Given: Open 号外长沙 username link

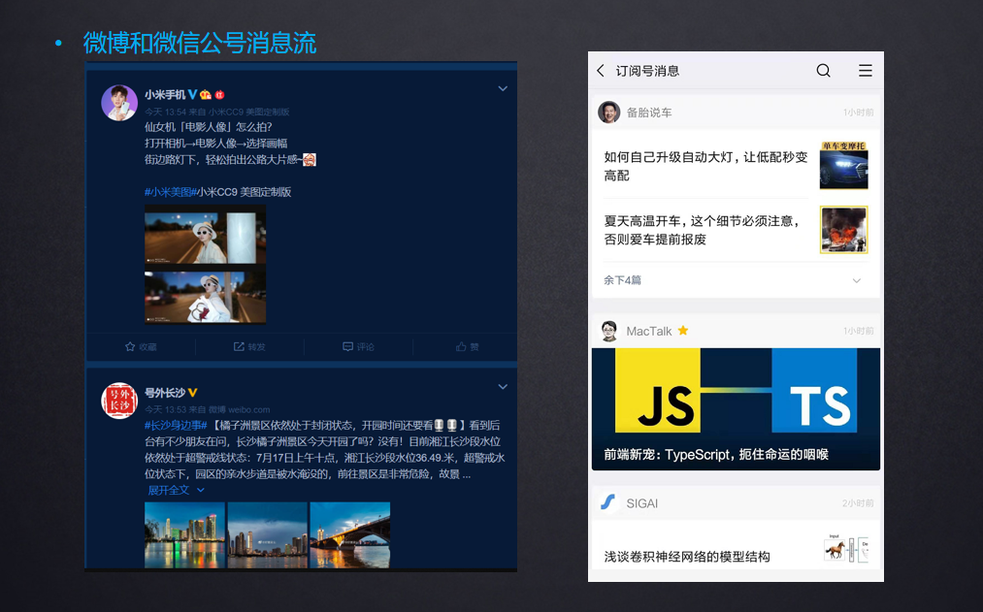Looking at the screenshot, I should (x=165, y=393).
